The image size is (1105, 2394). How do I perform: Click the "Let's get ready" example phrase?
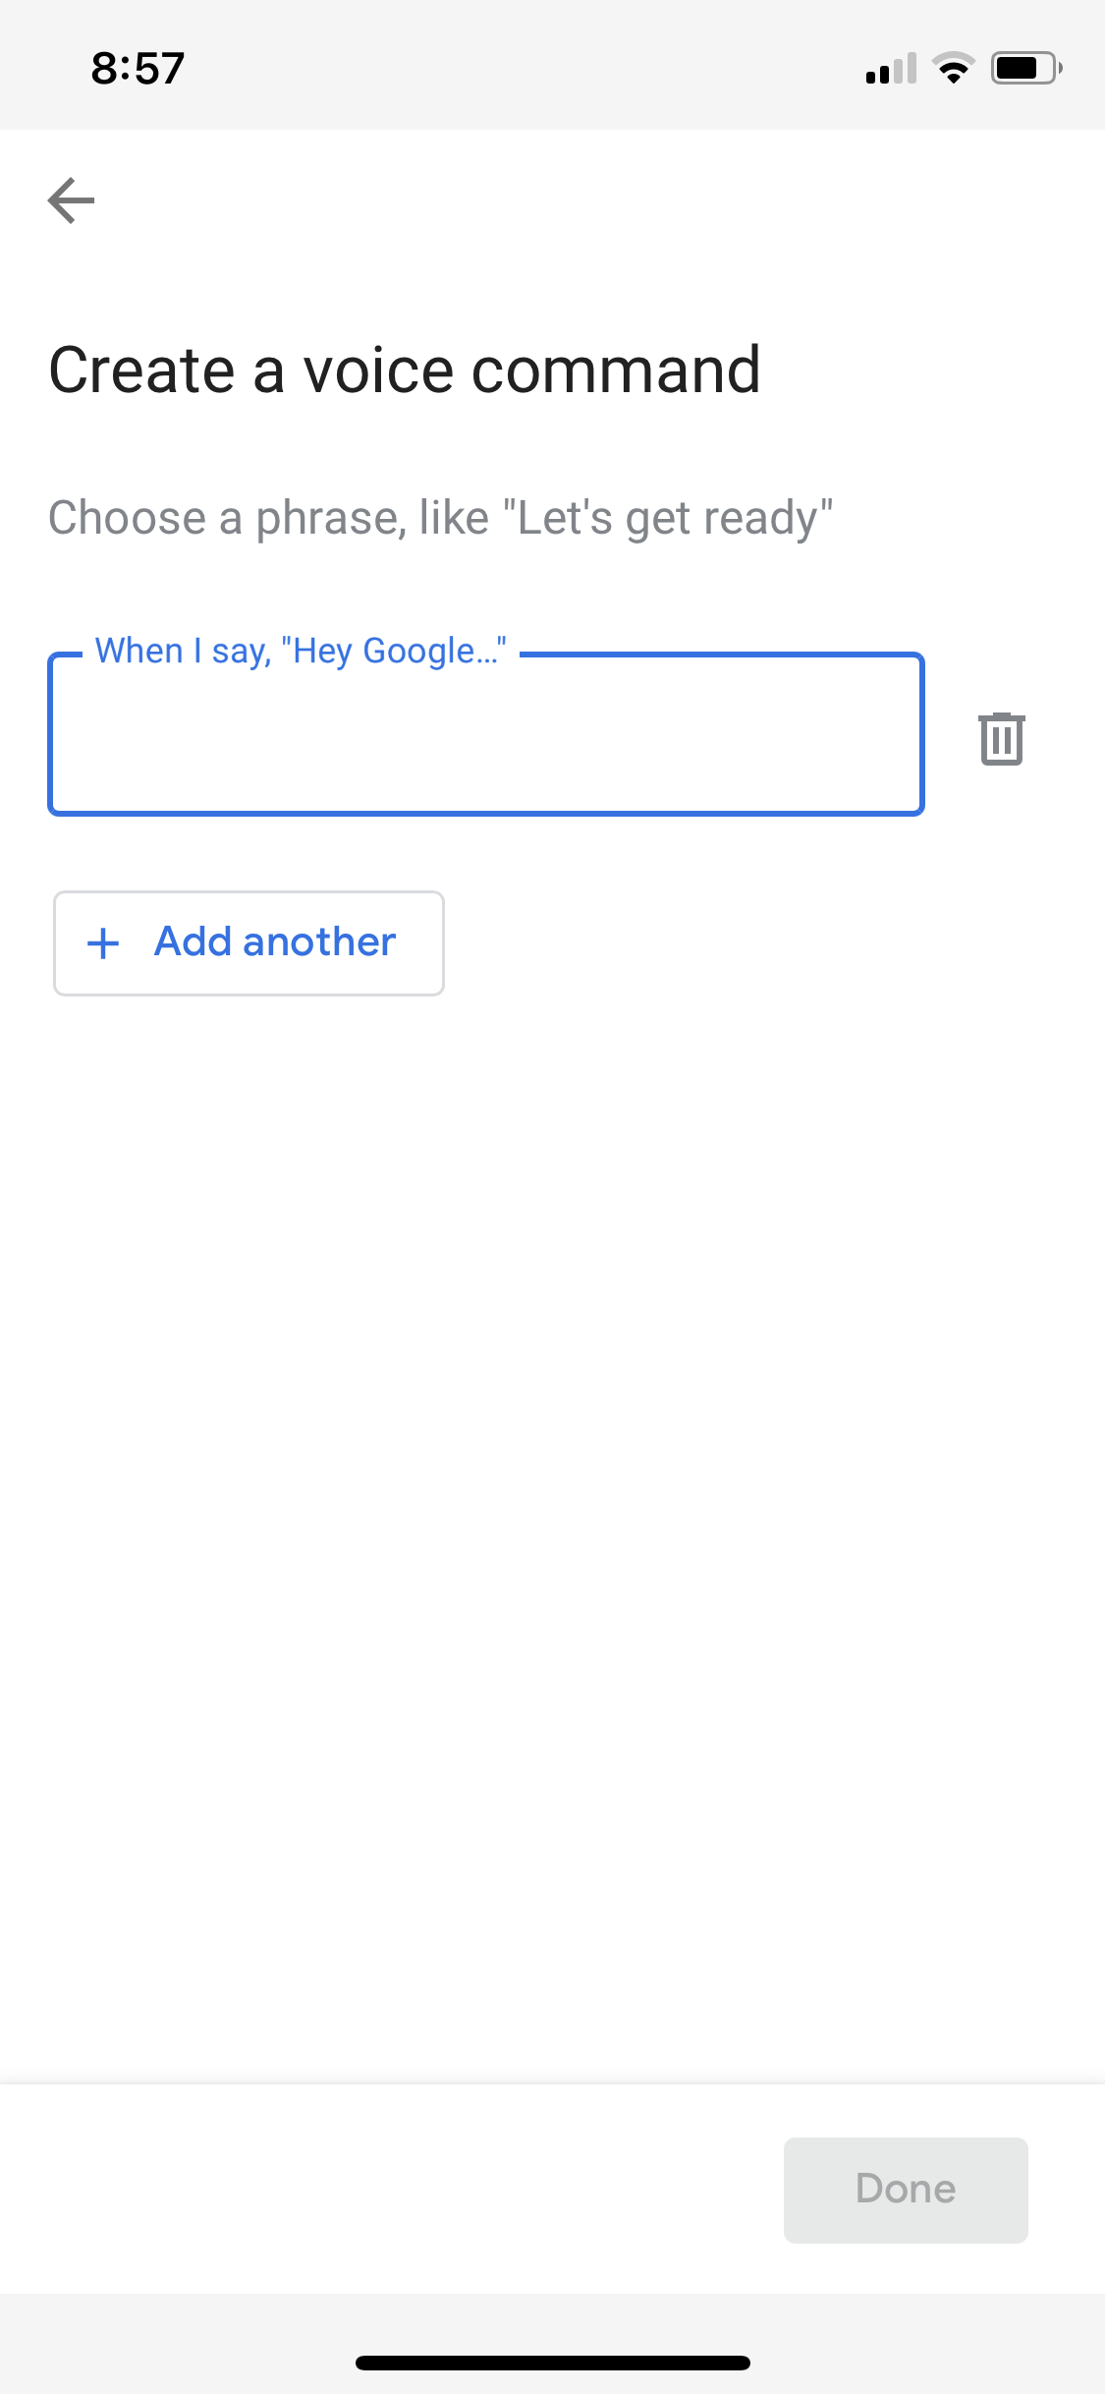[x=668, y=518]
